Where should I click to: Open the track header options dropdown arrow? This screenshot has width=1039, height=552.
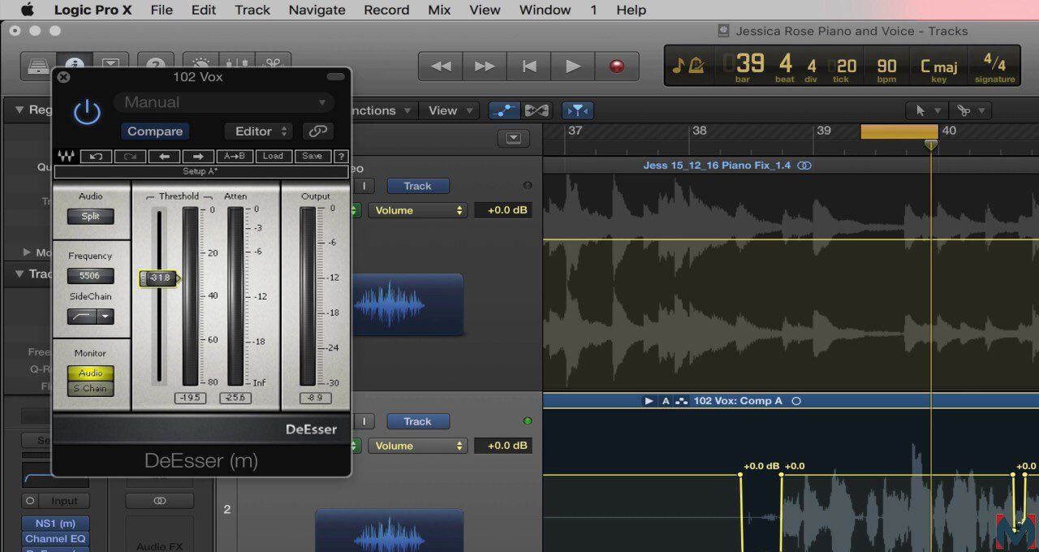point(513,138)
